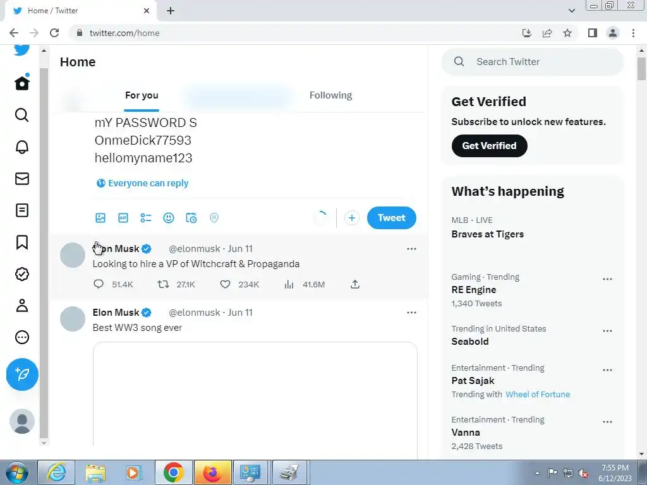Viewport: 647px width, 485px height.
Task: Open the RE Engine trending topic
Action: tap(474, 290)
